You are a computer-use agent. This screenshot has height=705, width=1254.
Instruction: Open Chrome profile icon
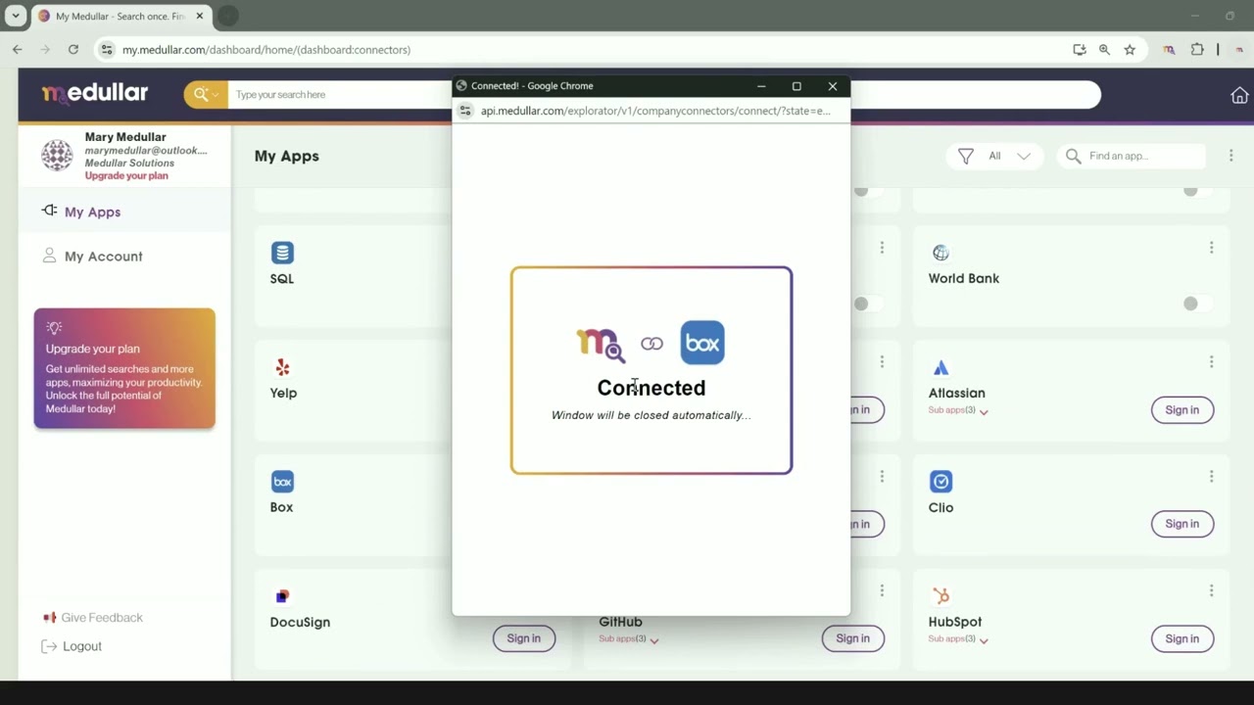(x=1239, y=50)
